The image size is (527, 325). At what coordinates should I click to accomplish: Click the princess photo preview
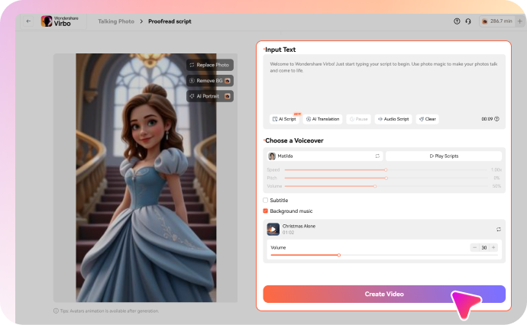tap(146, 178)
